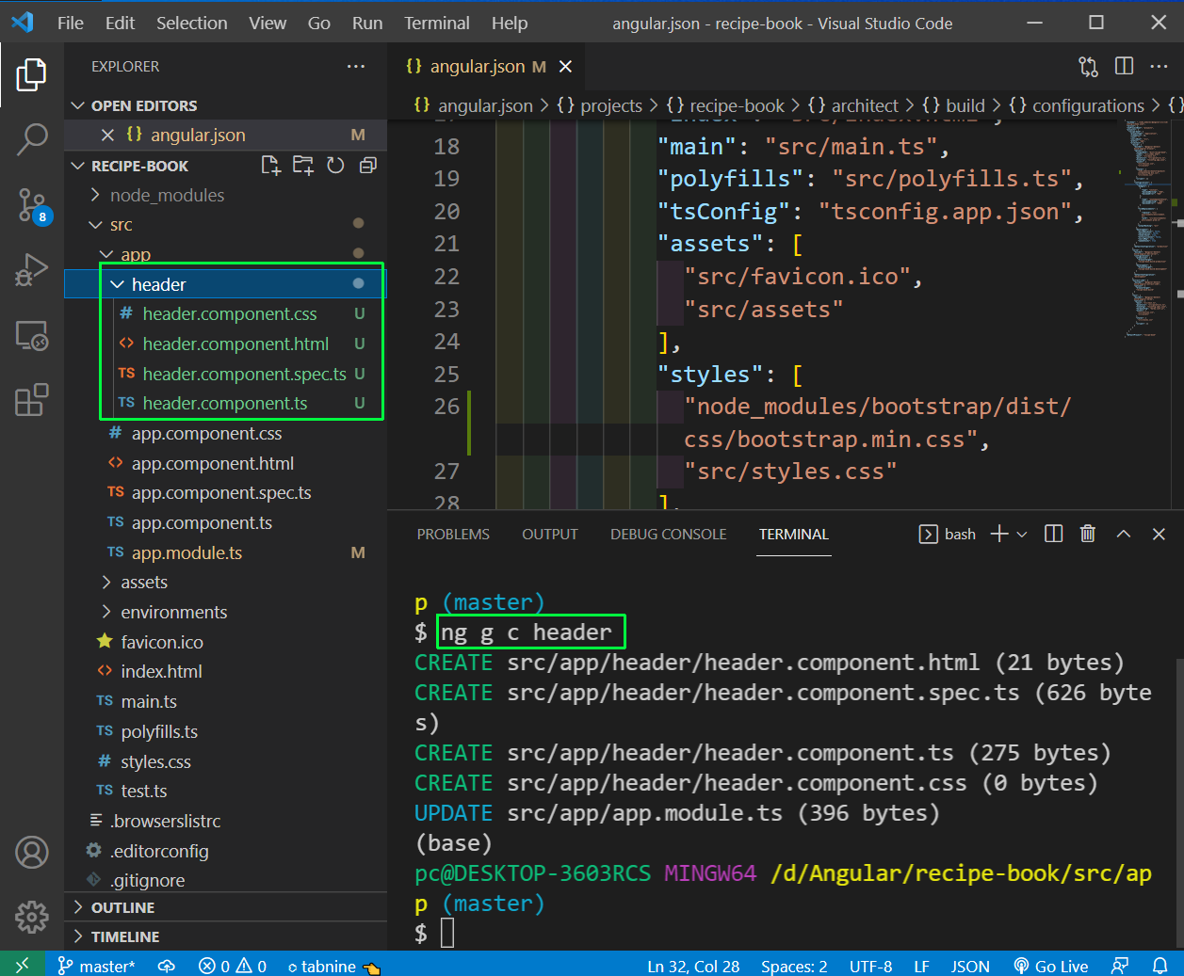Open the View menu
This screenshot has height=976, width=1184.
click(268, 23)
